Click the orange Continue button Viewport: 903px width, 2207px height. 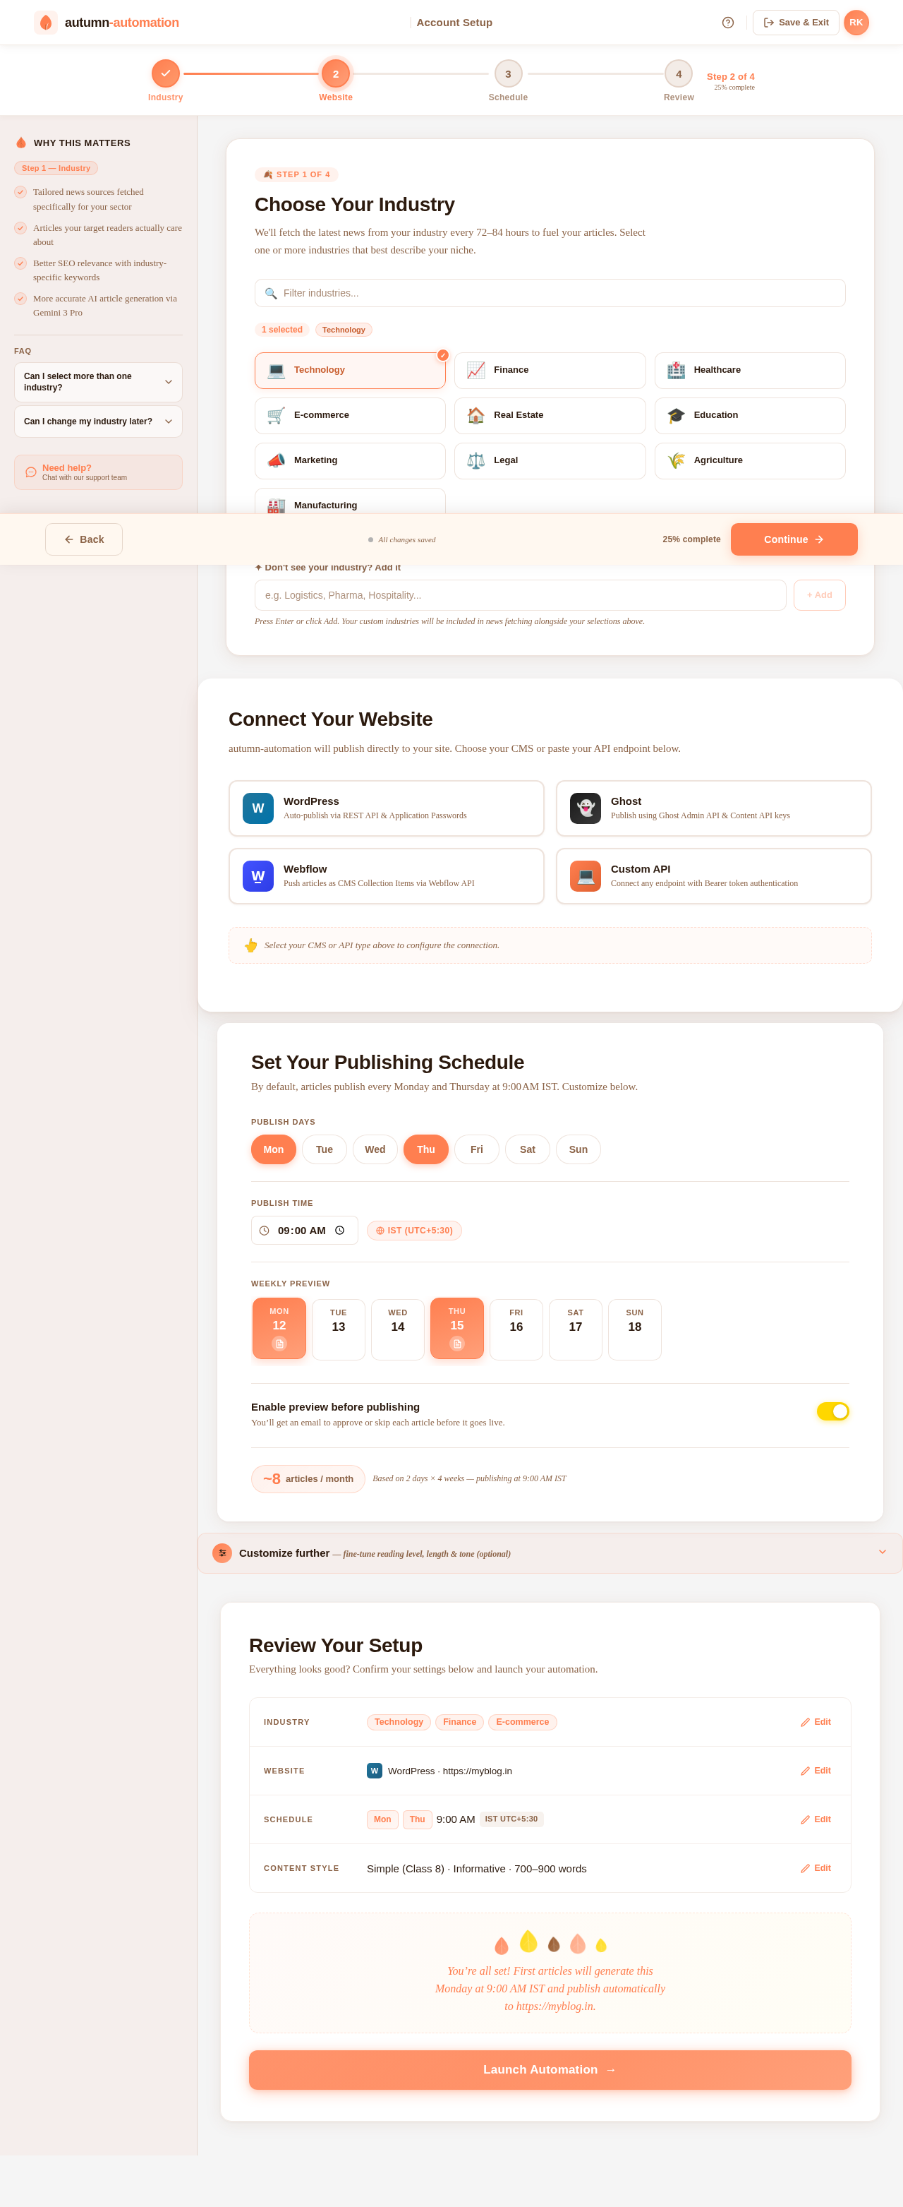[794, 540]
